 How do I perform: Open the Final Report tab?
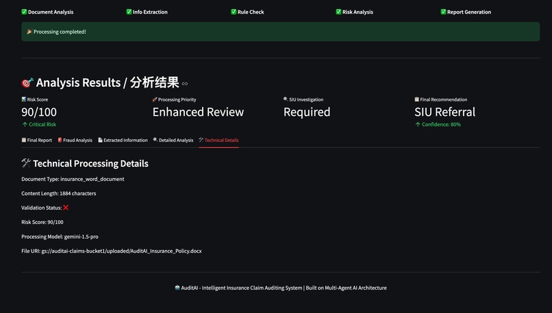click(36, 140)
